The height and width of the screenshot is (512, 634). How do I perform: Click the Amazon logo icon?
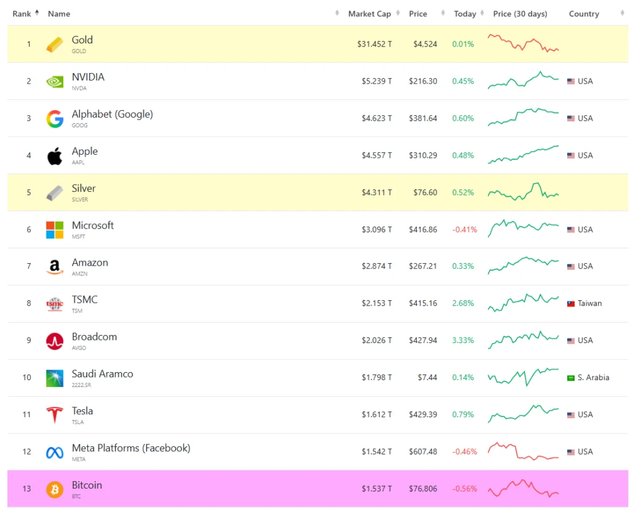(x=54, y=266)
